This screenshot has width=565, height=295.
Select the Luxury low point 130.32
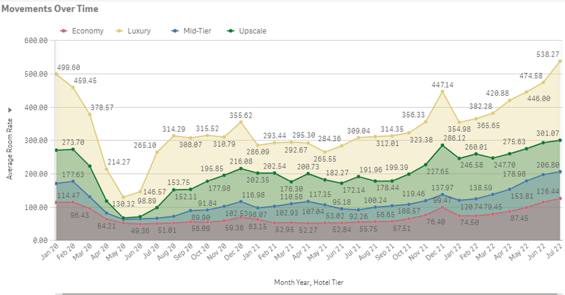tap(123, 197)
